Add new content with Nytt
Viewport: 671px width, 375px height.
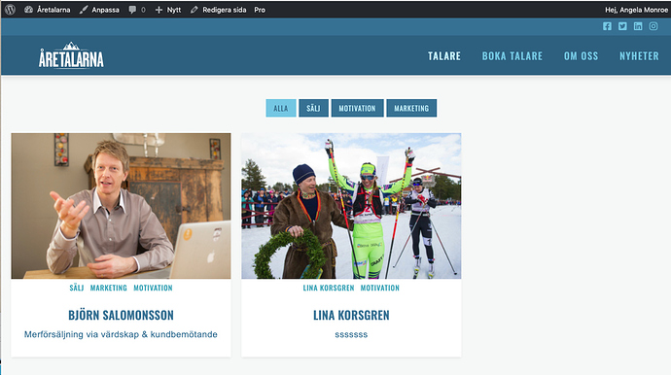[168, 10]
